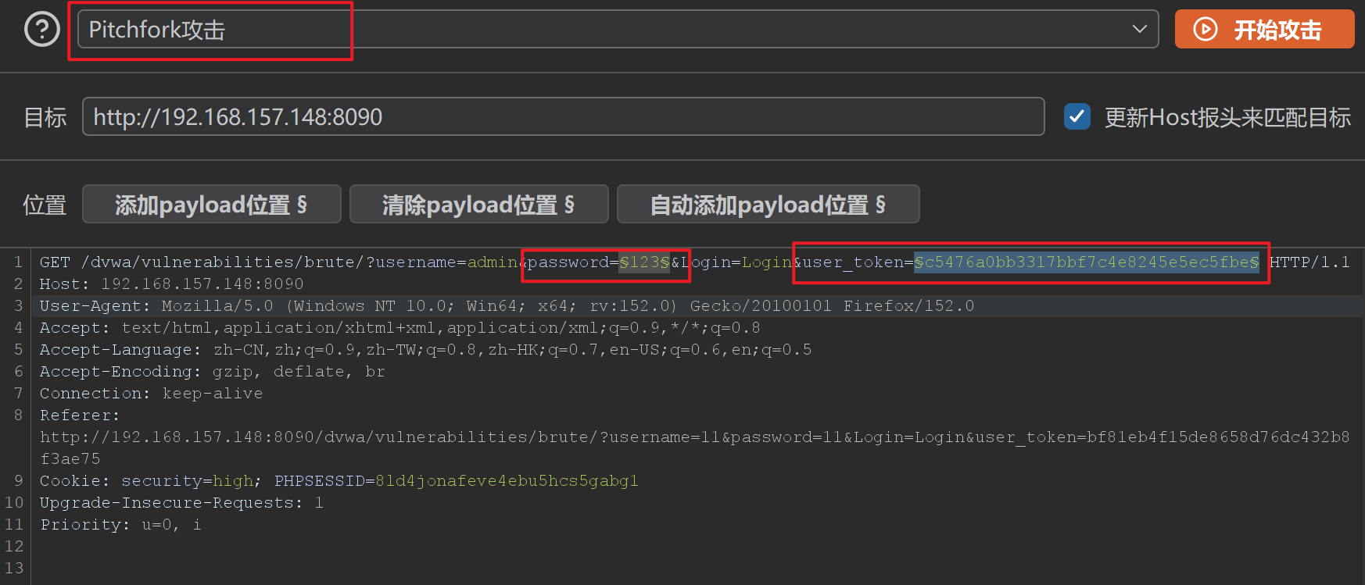Image resolution: width=1365 pixels, height=585 pixels.
Task: Click the Host header line 192.168.157.148:8090
Action: [x=171, y=284]
